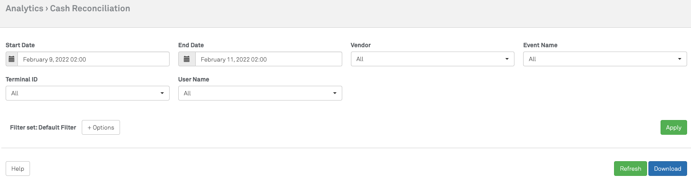Click the Cash Reconciliation breadcrumb title
691x185 pixels.
(x=90, y=8)
